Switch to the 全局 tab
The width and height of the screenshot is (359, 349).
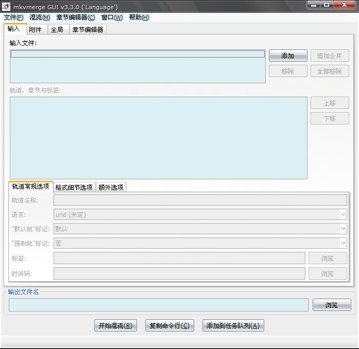click(x=58, y=29)
